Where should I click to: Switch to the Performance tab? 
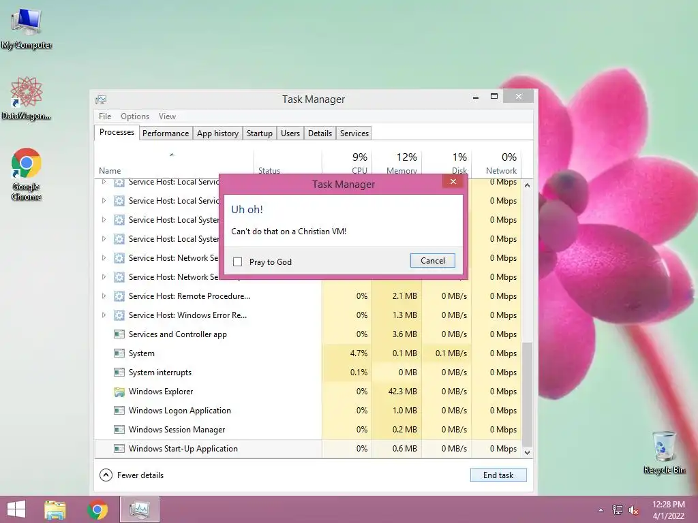(x=166, y=133)
